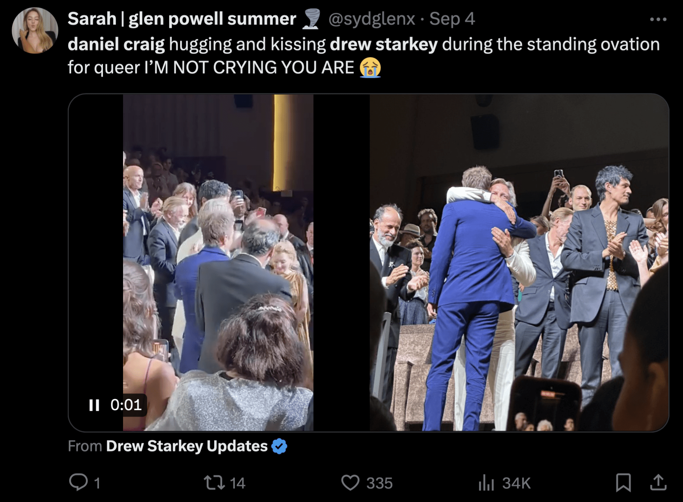Open the three-dot more options menu
This screenshot has height=502, width=683.
click(658, 19)
